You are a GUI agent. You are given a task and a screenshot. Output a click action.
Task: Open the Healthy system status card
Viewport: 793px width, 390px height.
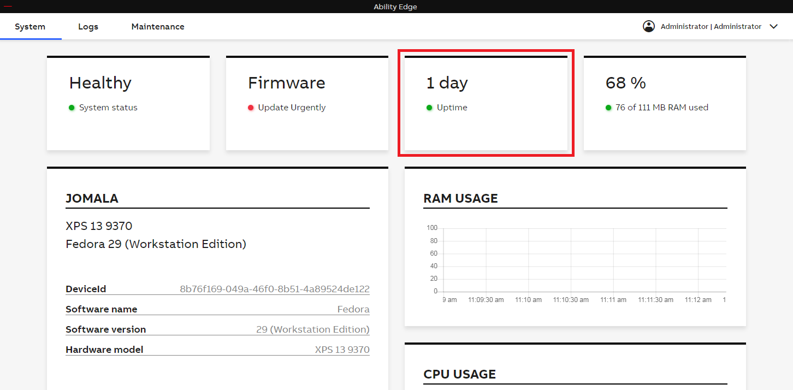pos(128,103)
